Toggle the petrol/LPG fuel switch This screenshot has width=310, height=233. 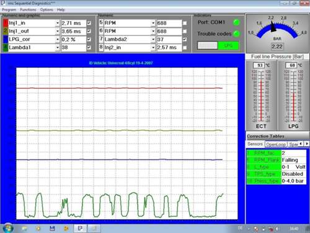click(218, 45)
